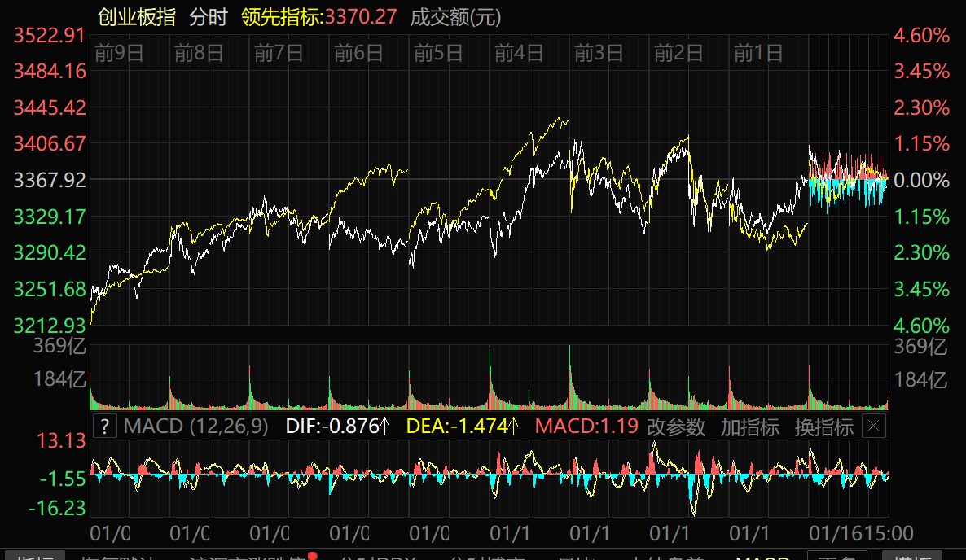Click 加指标 to add an indicator
This screenshot has height=560, width=966.
pos(749,427)
